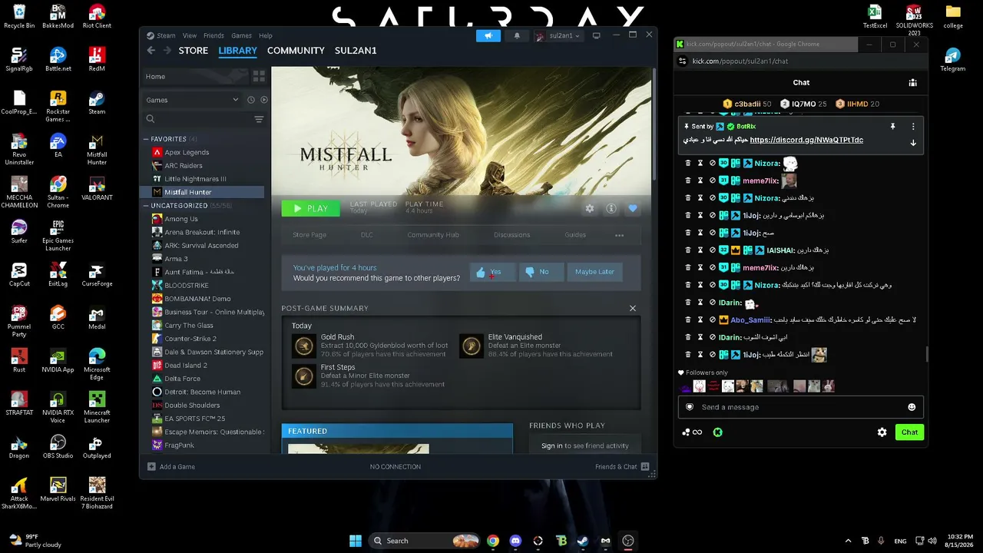Screen dimensions: 983x553
Task: Choose No thumbs down recommendation
Action: coord(541,272)
